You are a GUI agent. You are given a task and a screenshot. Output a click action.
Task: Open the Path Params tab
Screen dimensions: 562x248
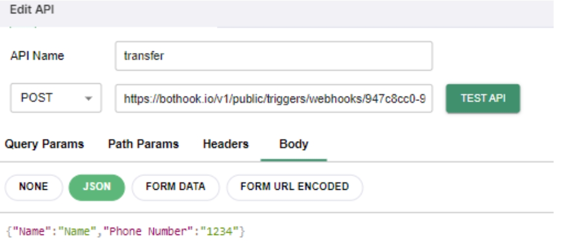tap(143, 144)
